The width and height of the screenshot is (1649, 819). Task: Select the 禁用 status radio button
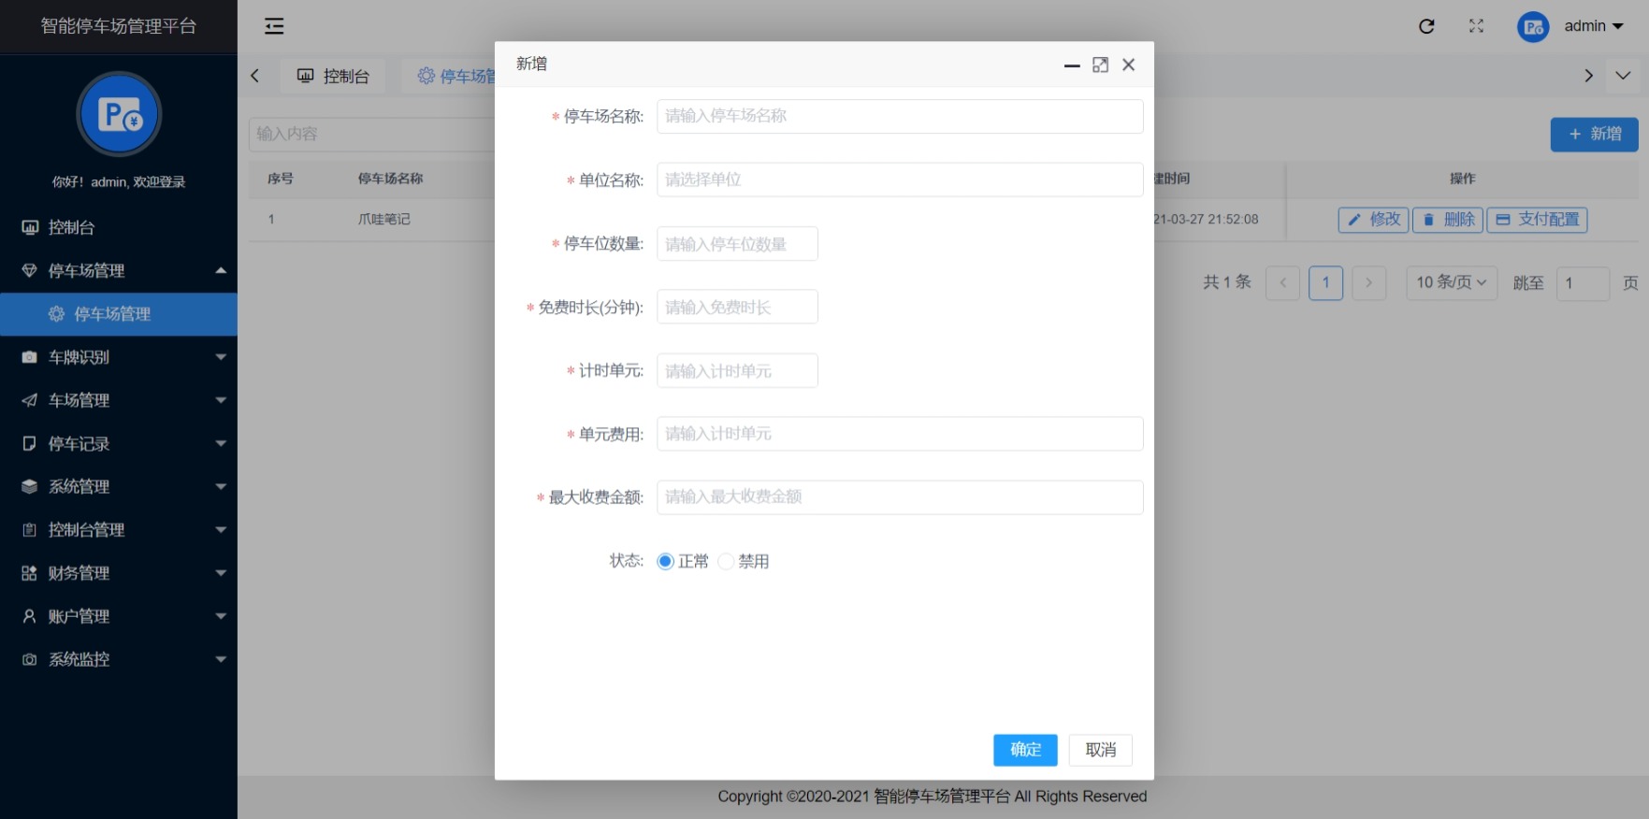pos(726,561)
